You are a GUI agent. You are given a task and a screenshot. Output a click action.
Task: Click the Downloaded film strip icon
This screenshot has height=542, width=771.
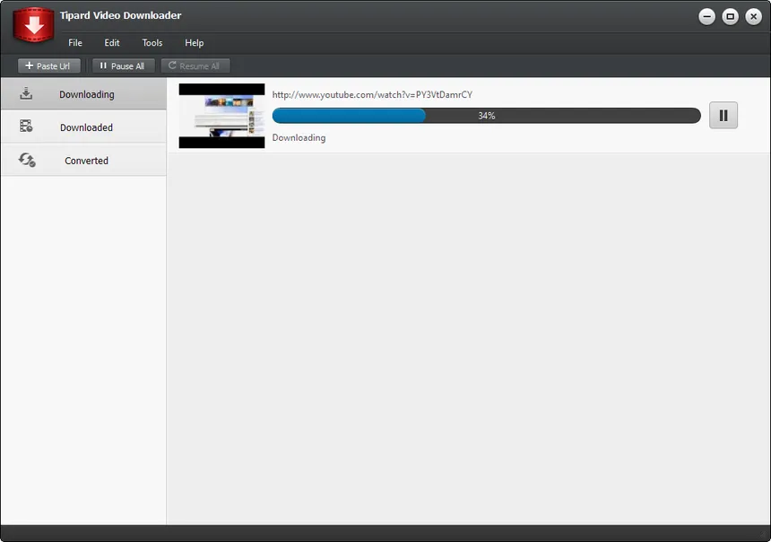click(26, 126)
